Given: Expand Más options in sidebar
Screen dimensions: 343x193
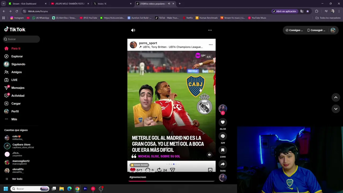Looking at the screenshot, I should 14,119.
